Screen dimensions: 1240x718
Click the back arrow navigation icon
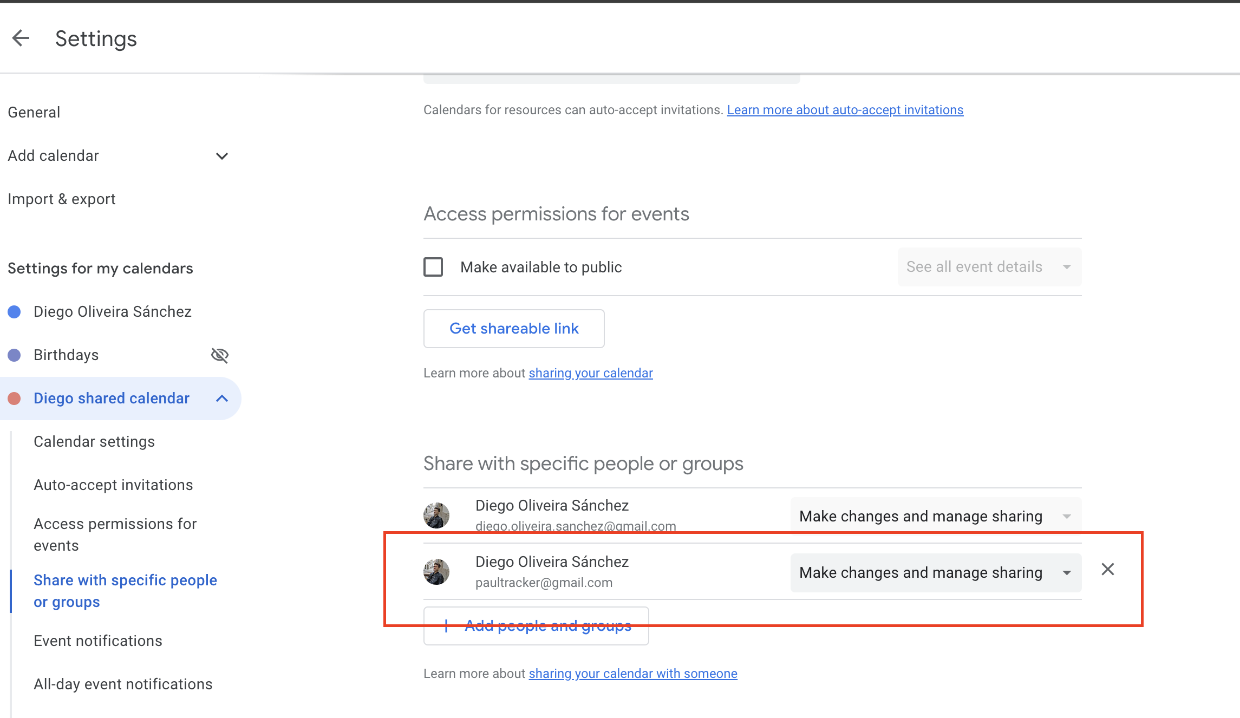point(21,37)
